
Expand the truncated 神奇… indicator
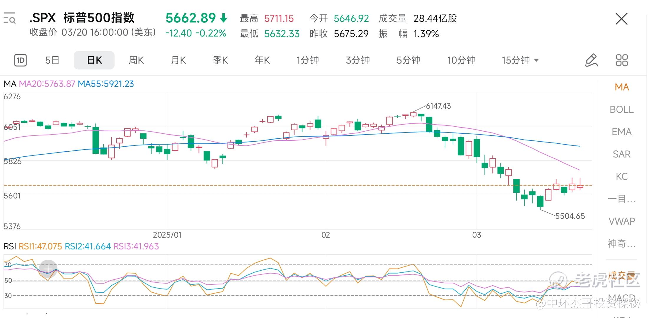[x=621, y=244]
